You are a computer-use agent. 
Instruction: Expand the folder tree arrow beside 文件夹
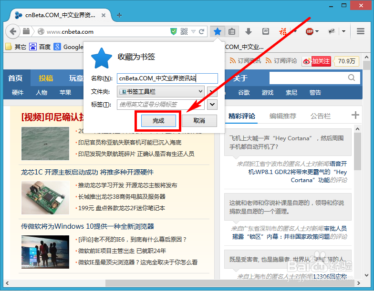(212, 91)
